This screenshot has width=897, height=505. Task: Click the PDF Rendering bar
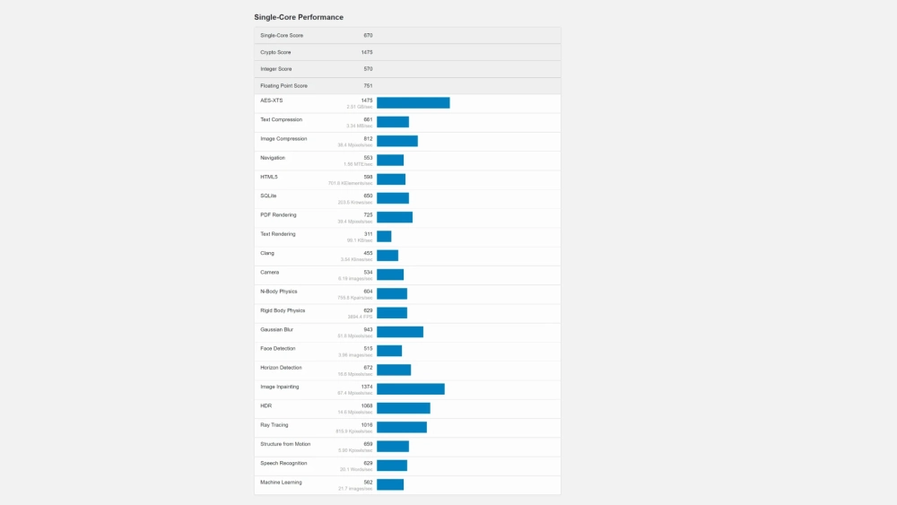point(394,217)
